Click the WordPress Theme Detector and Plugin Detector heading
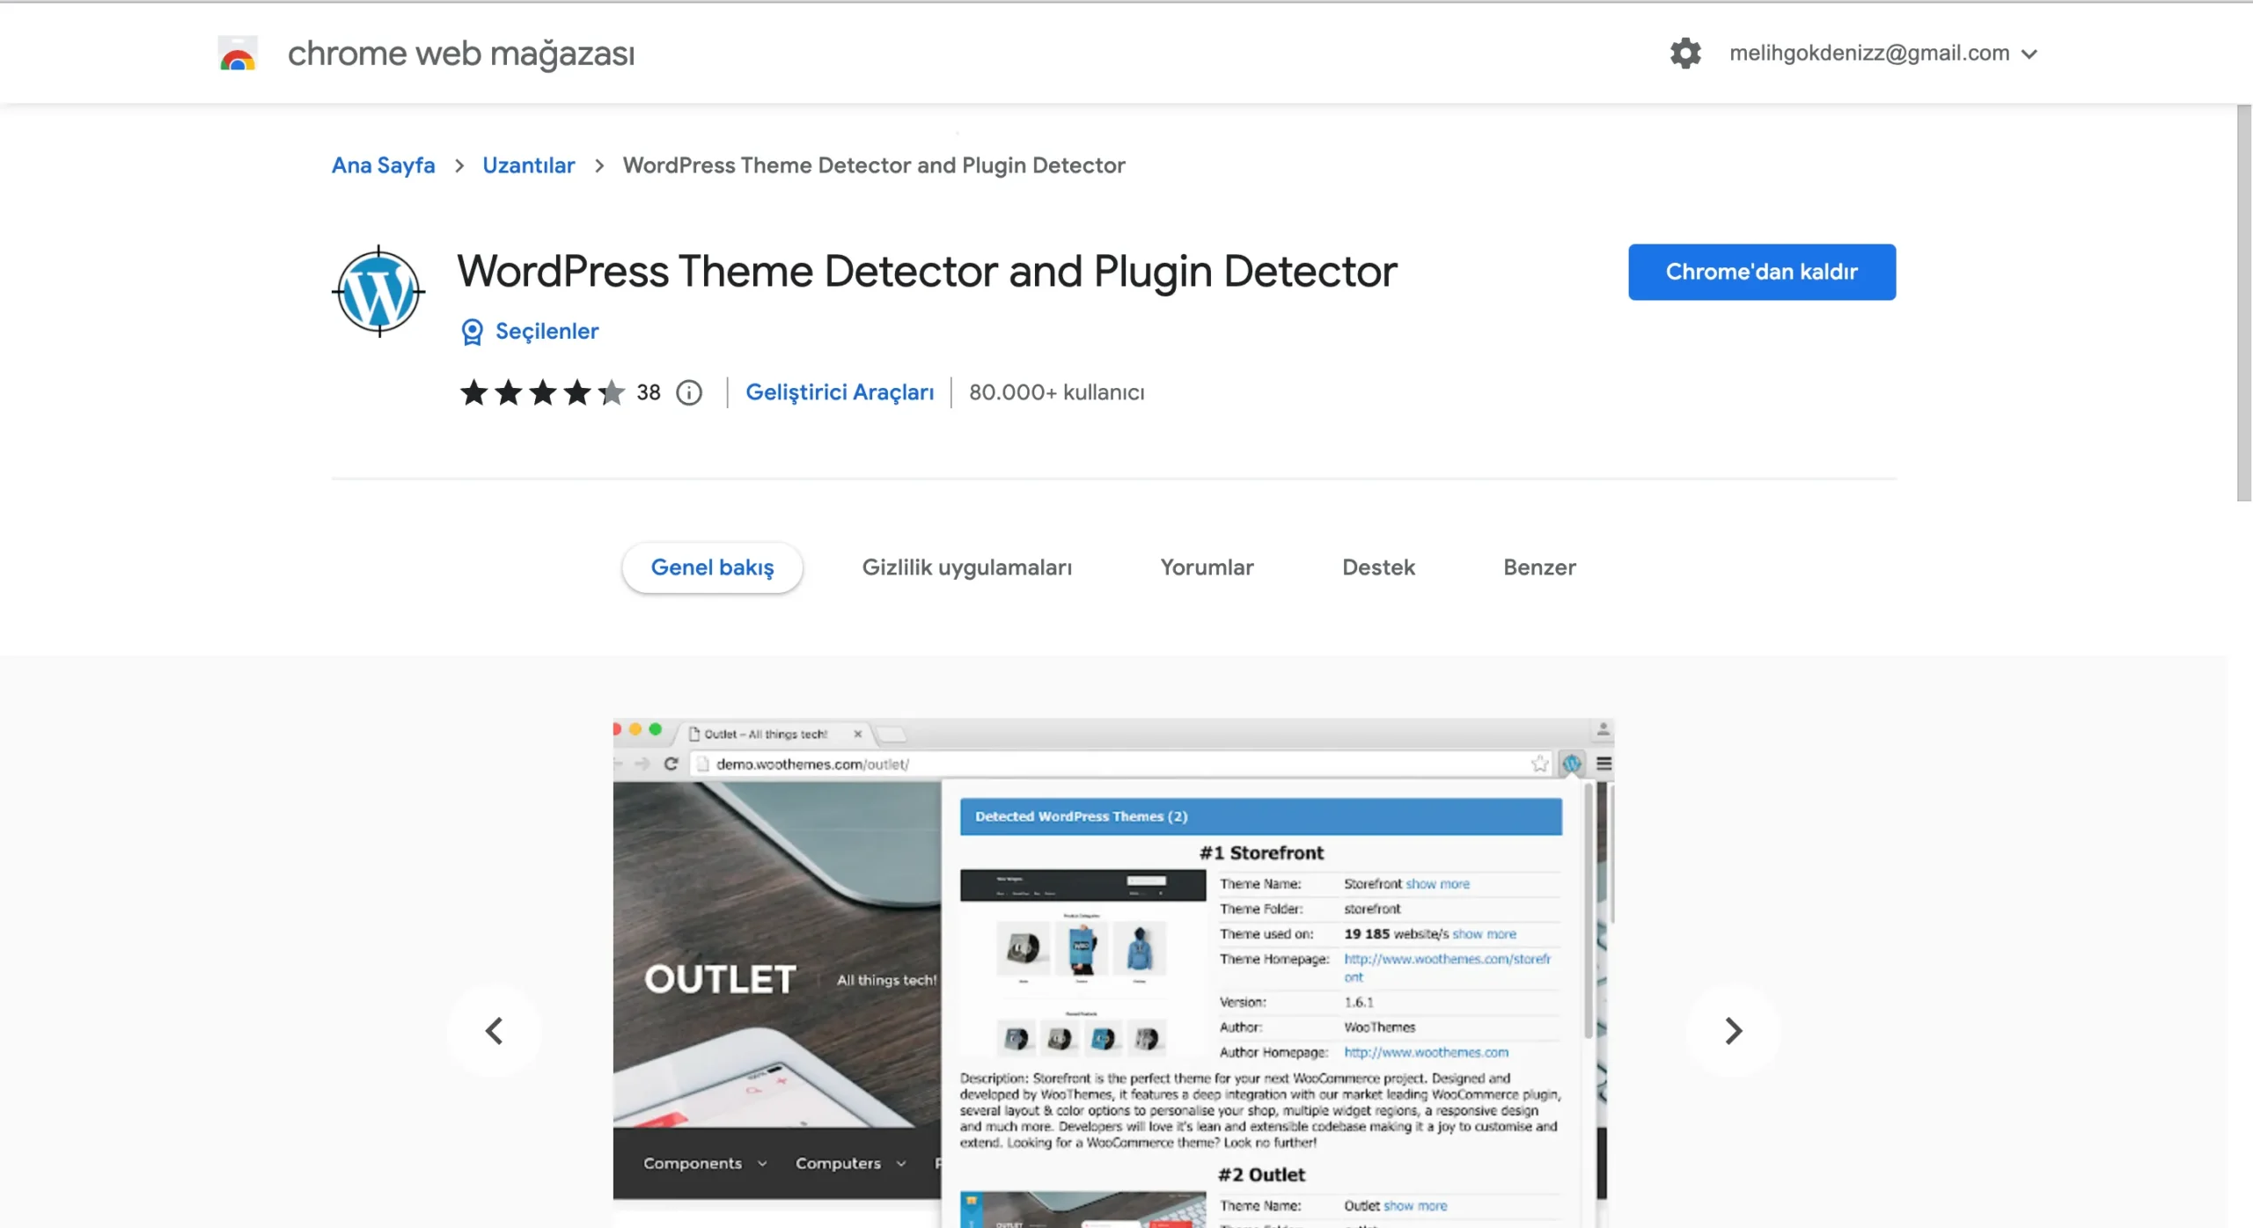The image size is (2253, 1228). (927, 271)
